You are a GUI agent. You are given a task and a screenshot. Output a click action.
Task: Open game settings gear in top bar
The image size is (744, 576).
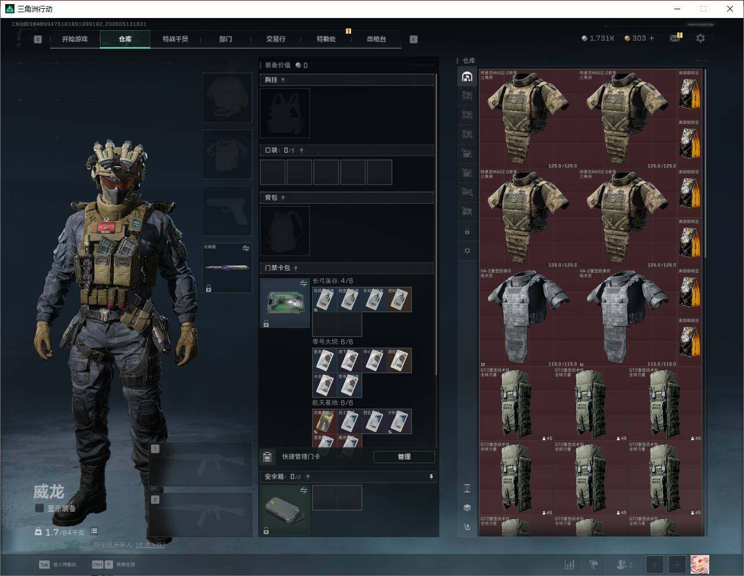pyautogui.click(x=700, y=38)
